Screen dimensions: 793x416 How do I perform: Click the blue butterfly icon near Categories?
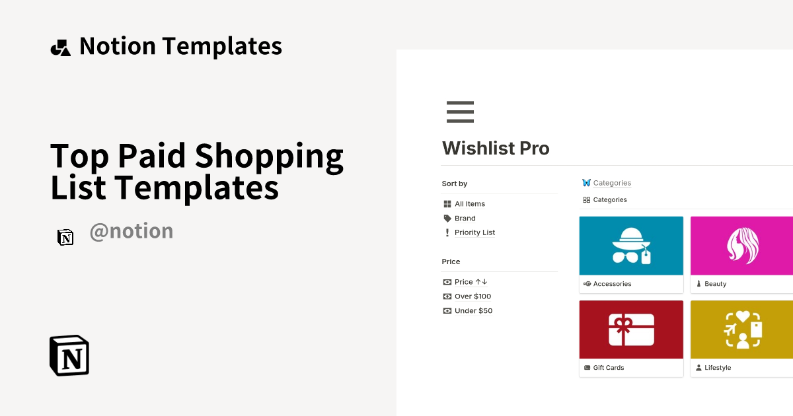point(586,182)
